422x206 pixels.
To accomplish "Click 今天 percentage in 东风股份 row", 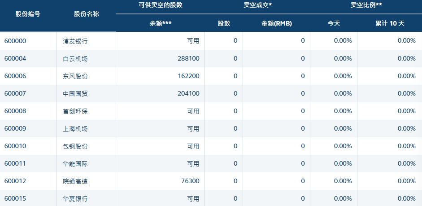I will pos(343,76).
